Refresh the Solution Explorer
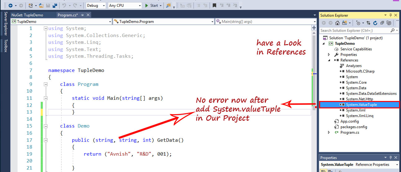401x172 pixels. coord(375,23)
